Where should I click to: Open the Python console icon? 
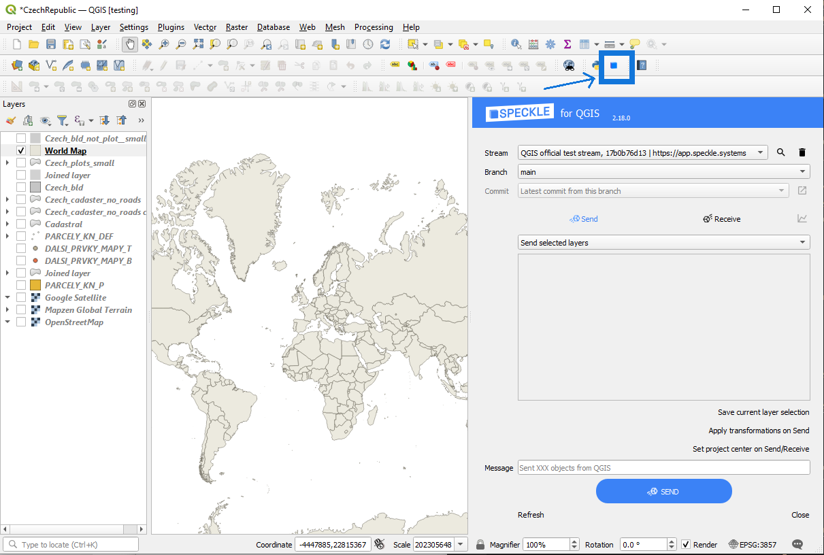pos(594,65)
